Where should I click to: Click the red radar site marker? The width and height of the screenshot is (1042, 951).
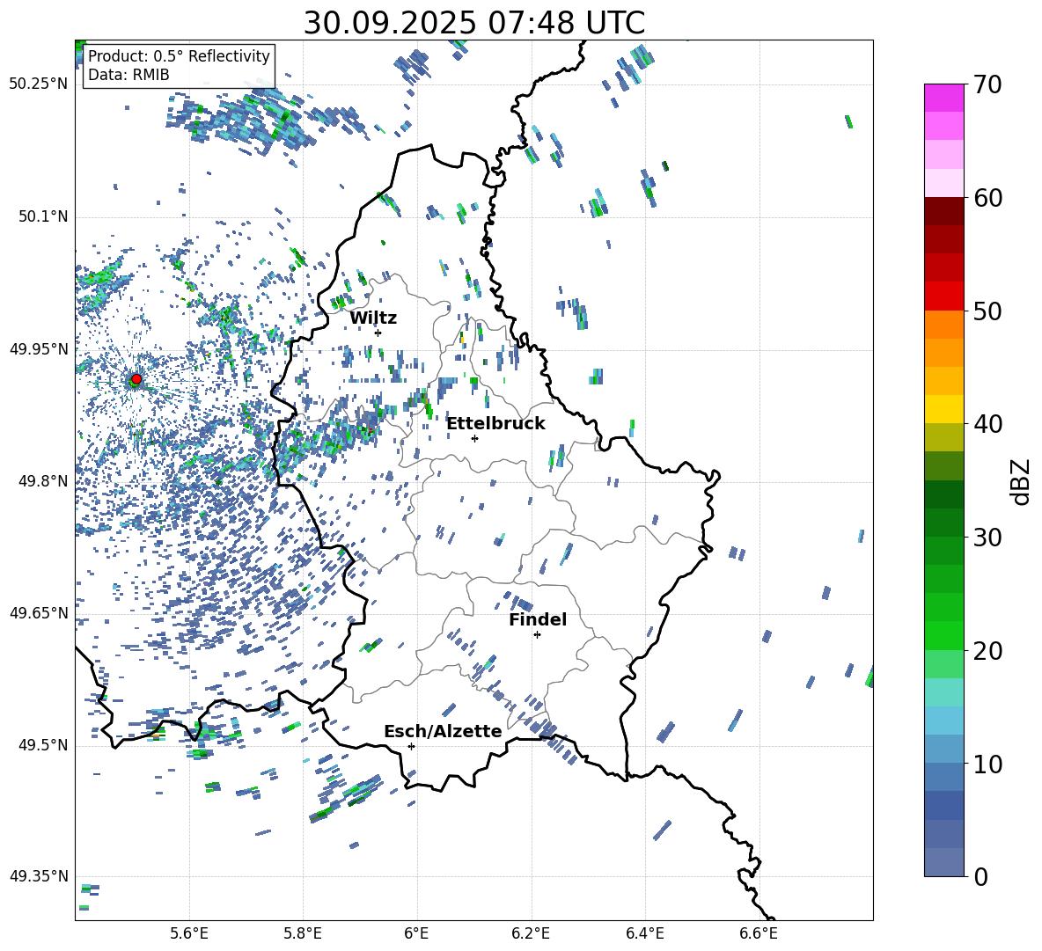(136, 379)
